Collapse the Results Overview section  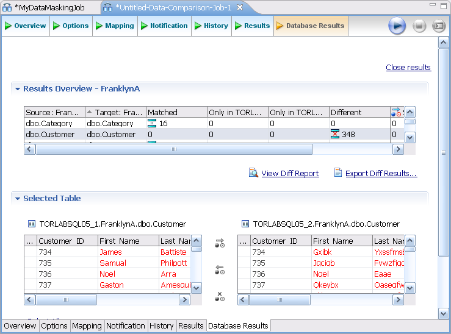(18, 89)
